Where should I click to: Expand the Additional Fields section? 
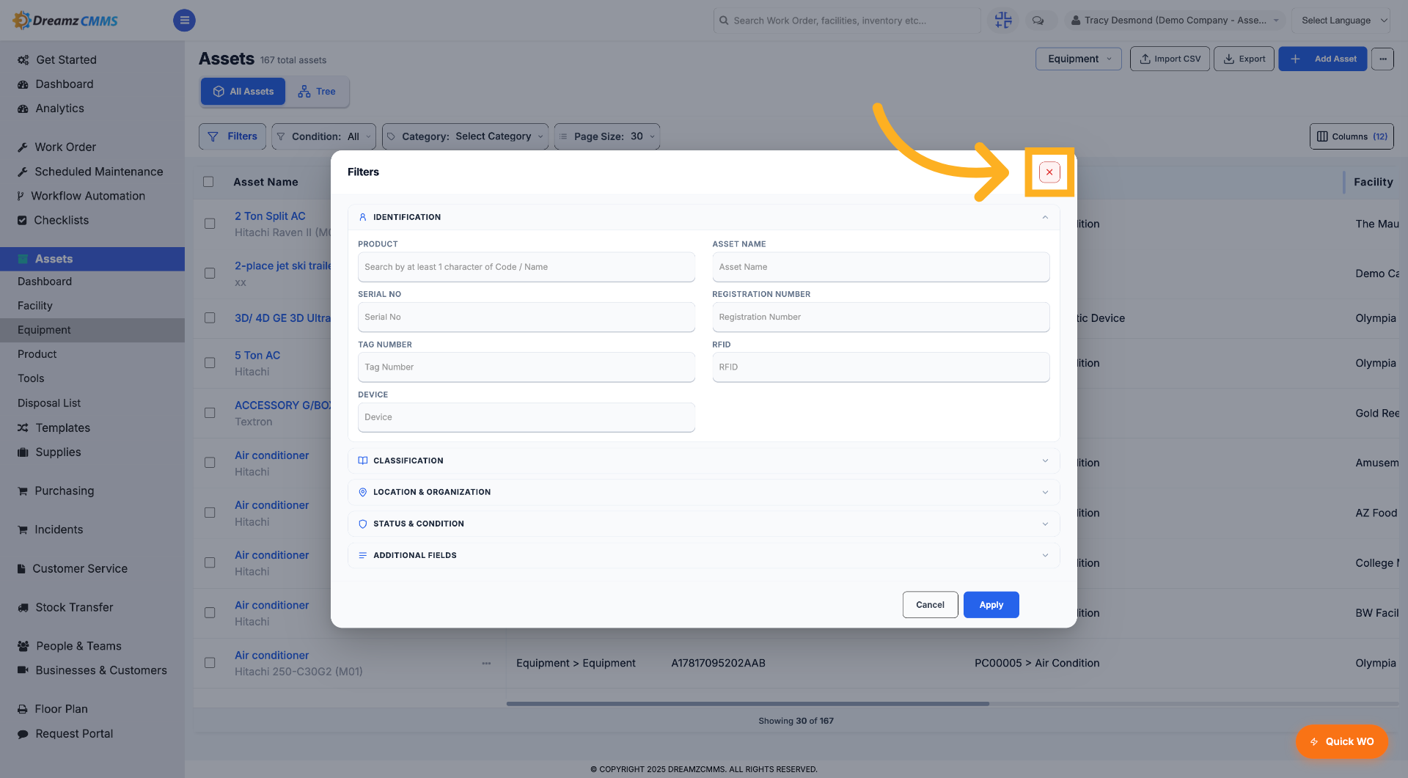(x=703, y=555)
